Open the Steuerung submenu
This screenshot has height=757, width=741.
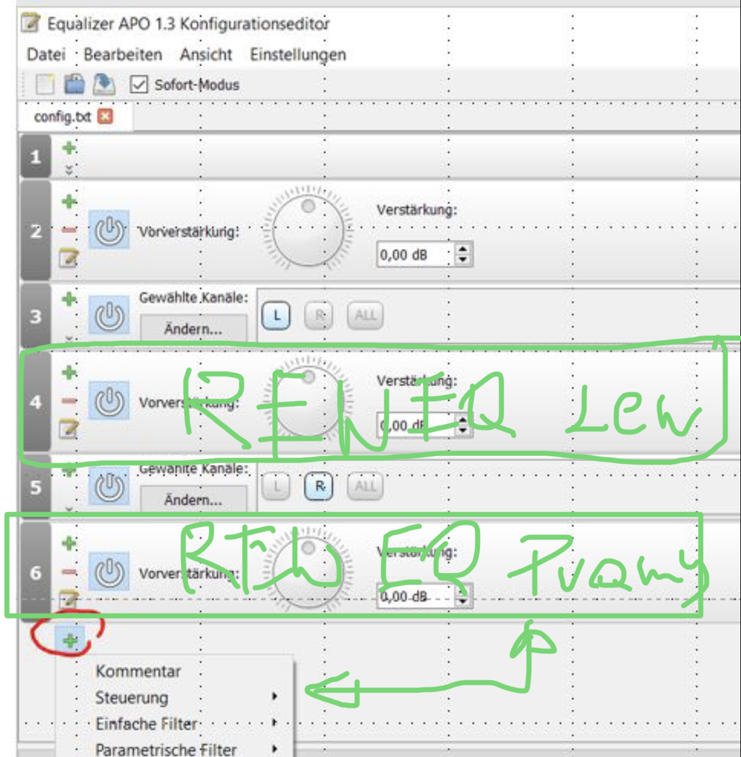point(175,697)
